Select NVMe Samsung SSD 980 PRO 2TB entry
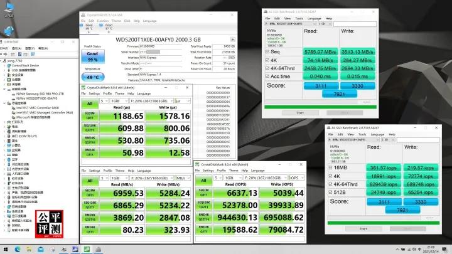Viewport: 452px width, 254px height. [x=40, y=94]
